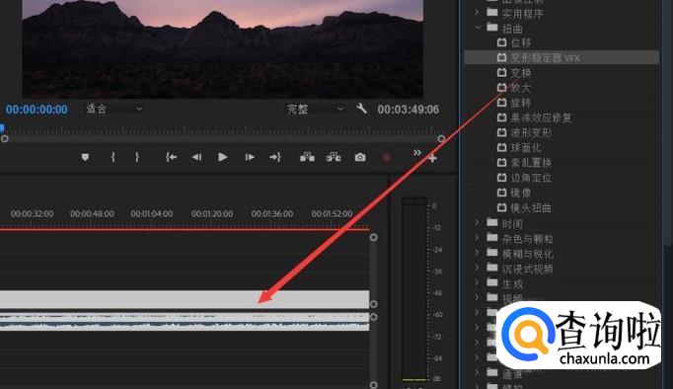Open the 适合 zoom level dropdown
The image size is (673, 389).
click(x=113, y=109)
